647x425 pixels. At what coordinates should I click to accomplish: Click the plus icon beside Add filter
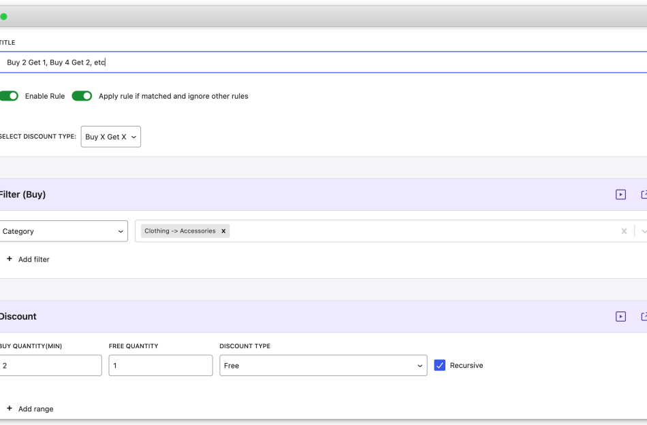(x=8, y=259)
